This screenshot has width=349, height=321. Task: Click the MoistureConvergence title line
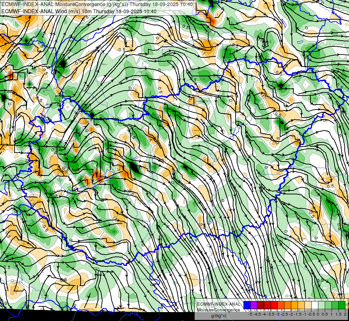coord(97,4)
